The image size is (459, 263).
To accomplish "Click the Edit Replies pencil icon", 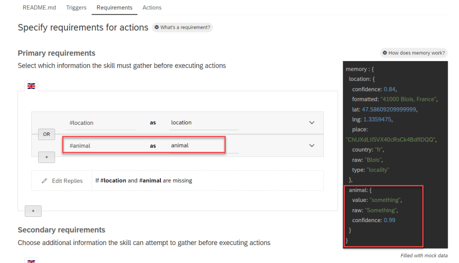I will click(44, 181).
